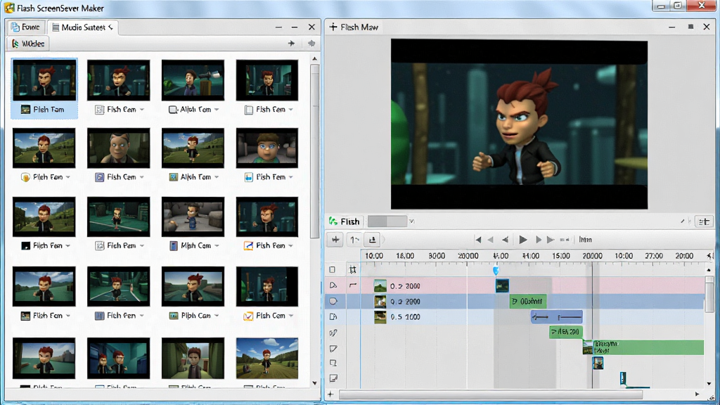Click the timeline vertical scrollbar thumb
Viewport: 720px width, 405px height.
tap(709, 295)
